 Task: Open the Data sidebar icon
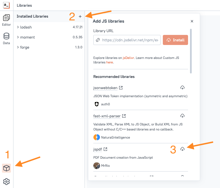[x=6, y=39]
